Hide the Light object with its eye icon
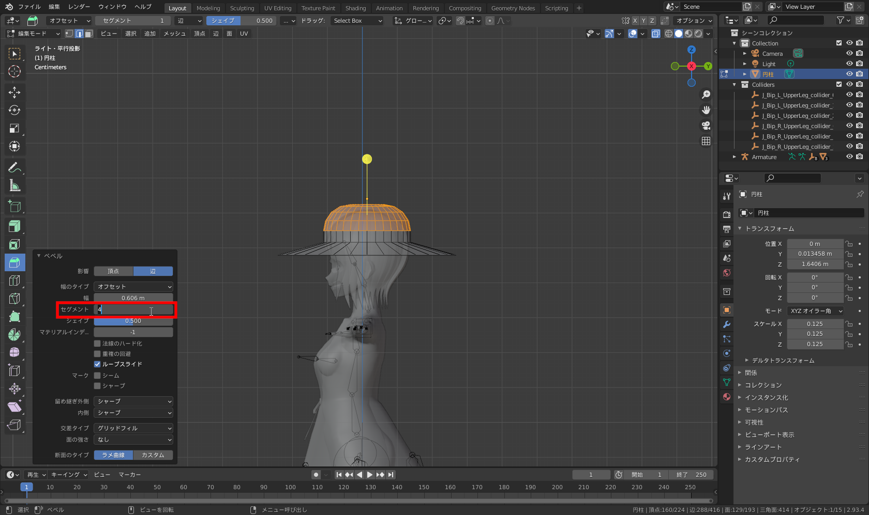Viewport: 869px width, 515px height. 849,64
